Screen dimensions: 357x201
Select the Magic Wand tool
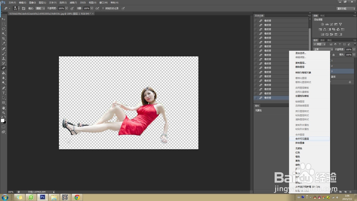pyautogui.click(x=4, y=34)
